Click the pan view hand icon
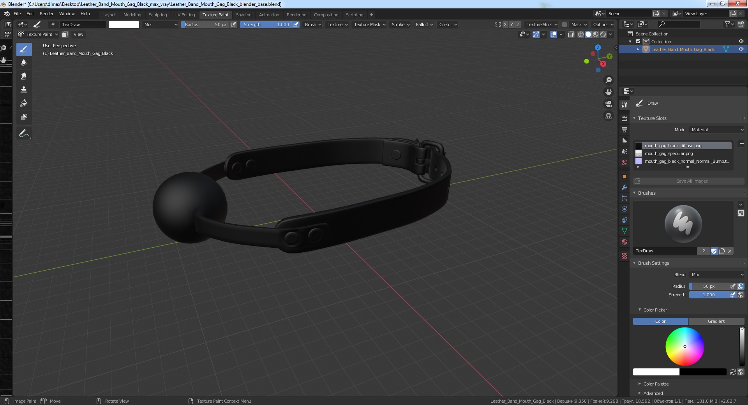The width and height of the screenshot is (748, 405). click(x=608, y=92)
